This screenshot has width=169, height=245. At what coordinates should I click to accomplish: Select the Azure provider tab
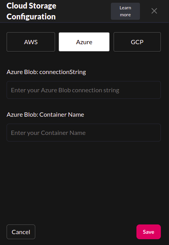tap(84, 42)
